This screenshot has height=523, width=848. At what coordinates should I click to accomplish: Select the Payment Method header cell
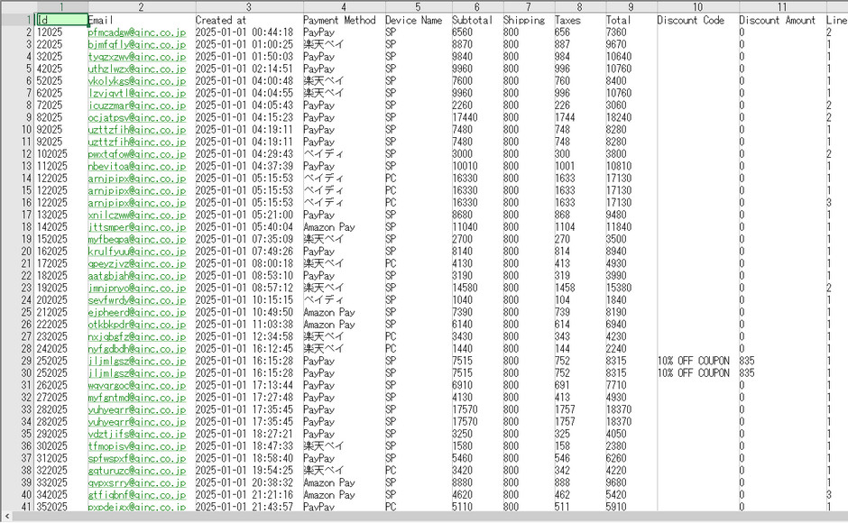point(339,20)
